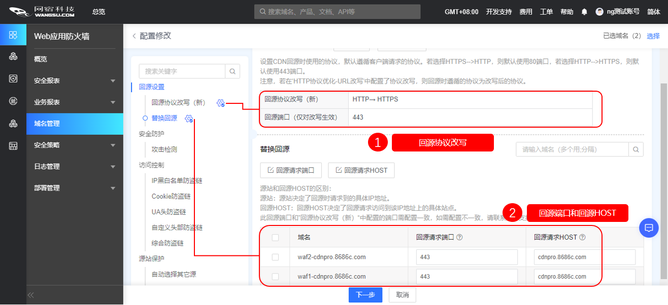Check the waf1-cdnpro.8686c.com row checkbox
Screen dimensions: 668x305
[275, 277]
